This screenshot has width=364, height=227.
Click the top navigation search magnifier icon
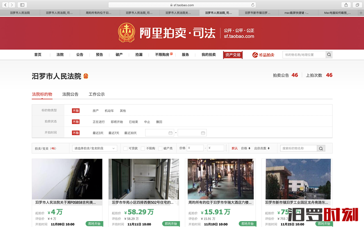329,54
